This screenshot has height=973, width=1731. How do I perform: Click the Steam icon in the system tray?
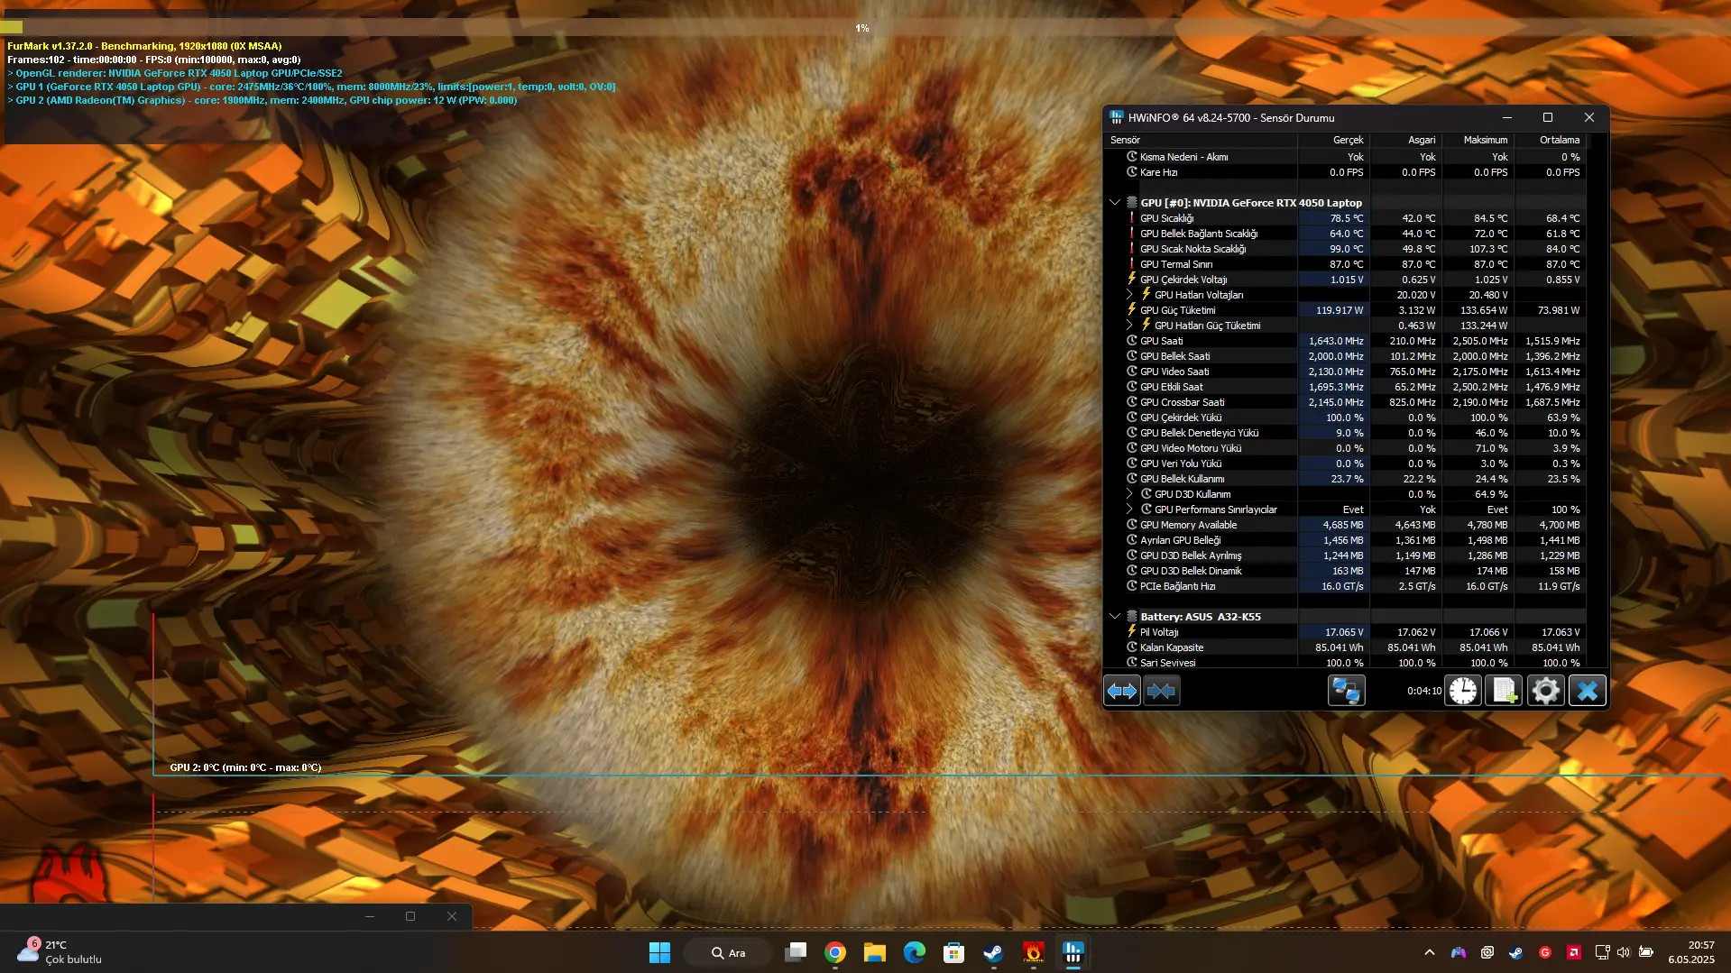[1515, 952]
